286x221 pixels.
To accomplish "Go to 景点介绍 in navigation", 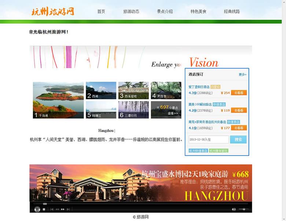I will [x=165, y=12].
